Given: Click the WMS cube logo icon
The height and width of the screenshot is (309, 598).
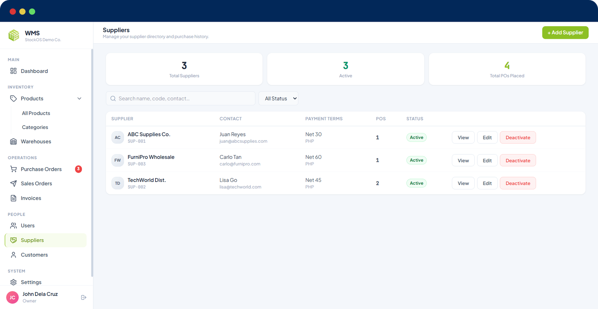Looking at the screenshot, I should tap(14, 35).
